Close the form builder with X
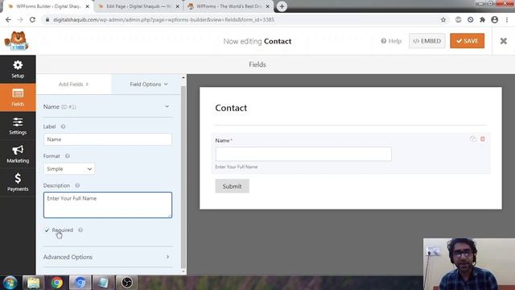The width and height of the screenshot is (515, 290). [503, 41]
